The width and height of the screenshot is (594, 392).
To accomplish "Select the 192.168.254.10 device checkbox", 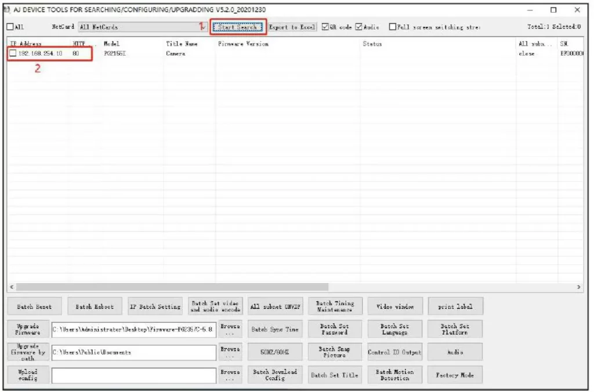I will (13, 53).
